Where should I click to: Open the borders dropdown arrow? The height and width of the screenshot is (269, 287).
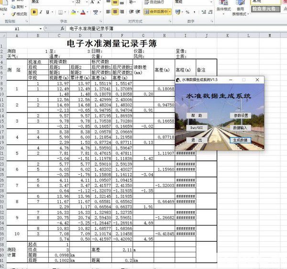click(x=66, y=12)
